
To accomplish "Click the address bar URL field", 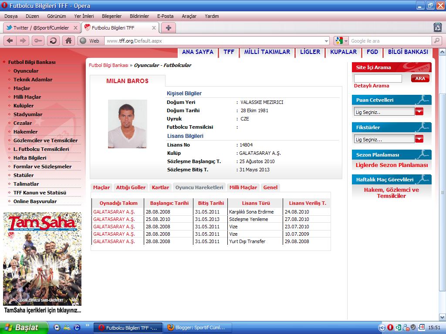I will pos(214,41).
